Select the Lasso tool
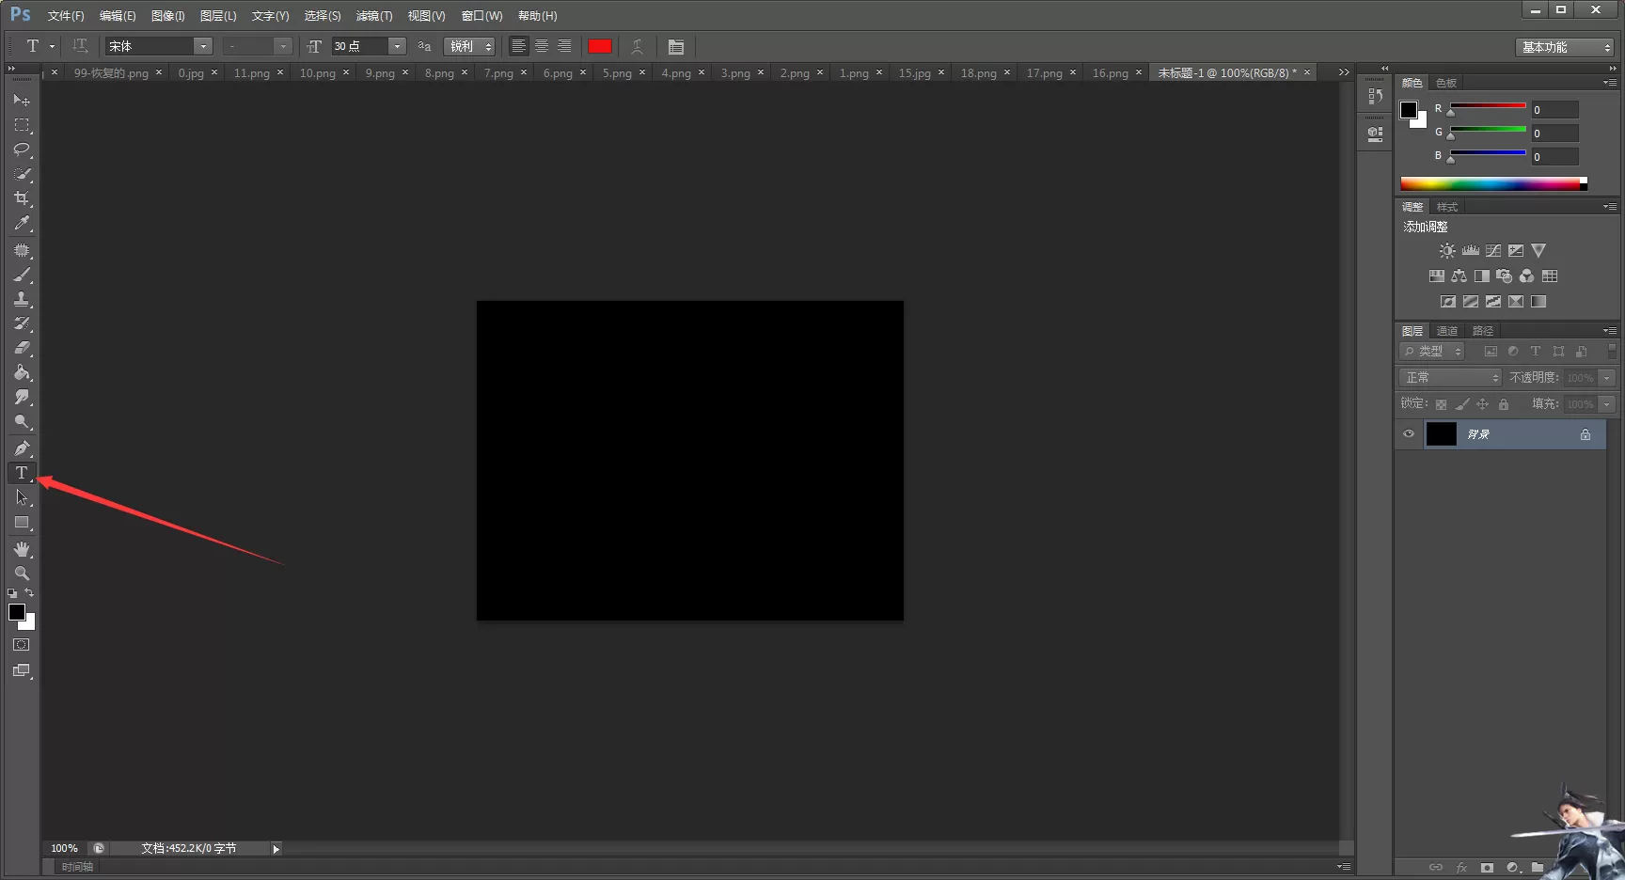Viewport: 1625px width, 880px height. tap(22, 149)
